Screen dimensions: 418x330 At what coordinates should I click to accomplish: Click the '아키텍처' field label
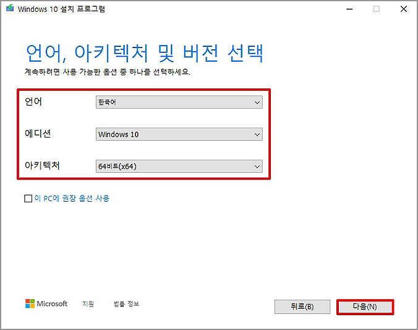pos(42,165)
